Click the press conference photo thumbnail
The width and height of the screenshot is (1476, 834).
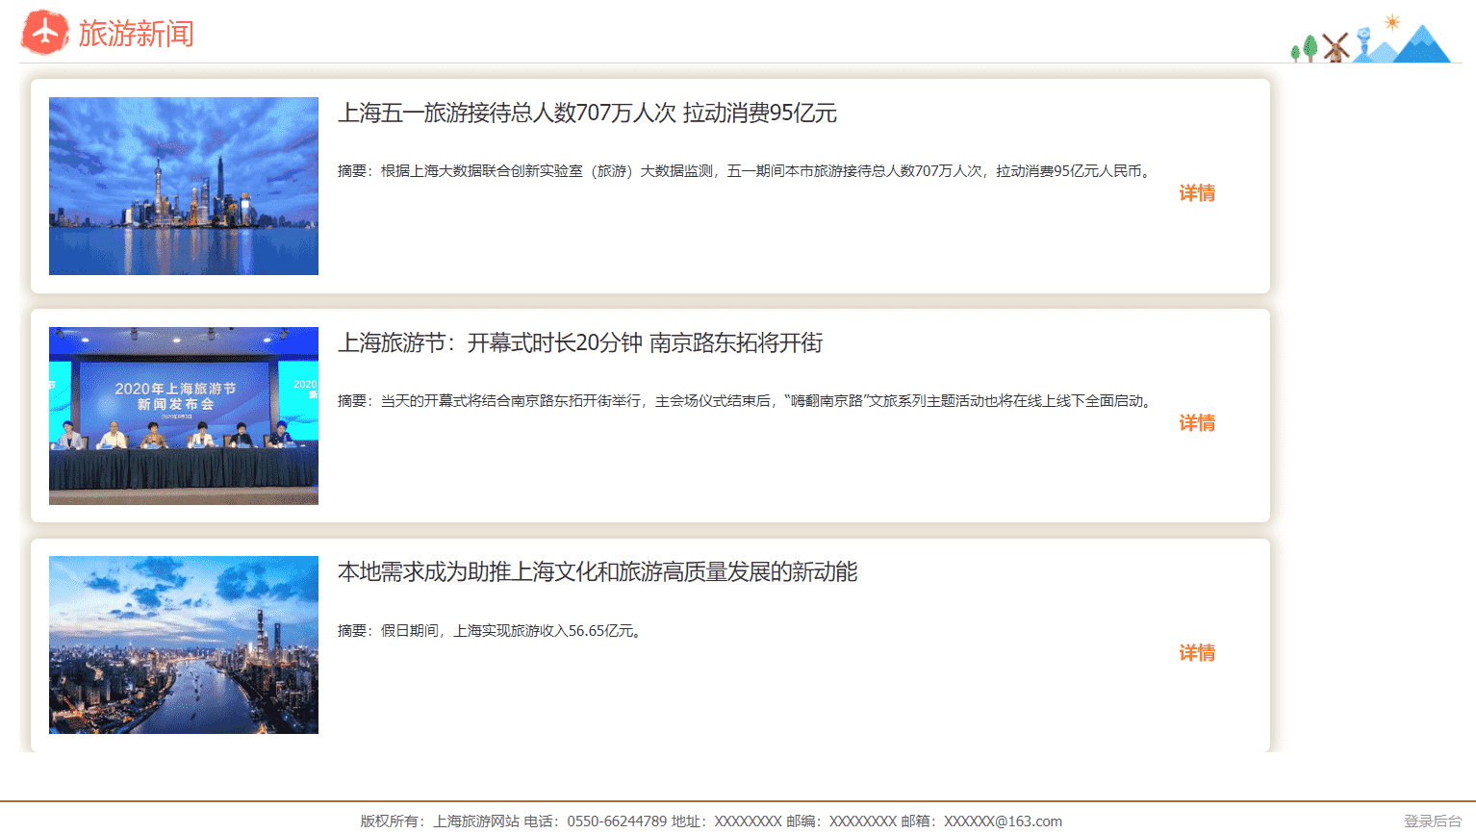coord(183,416)
